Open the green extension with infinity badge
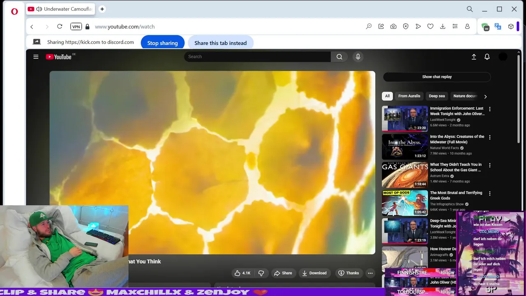 (x=485, y=27)
